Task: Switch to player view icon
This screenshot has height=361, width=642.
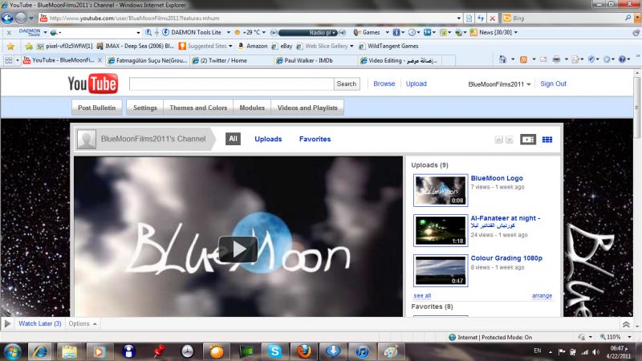Action: pos(528,140)
